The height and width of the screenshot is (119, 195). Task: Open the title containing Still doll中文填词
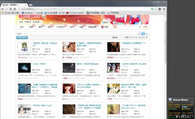coord(89,86)
